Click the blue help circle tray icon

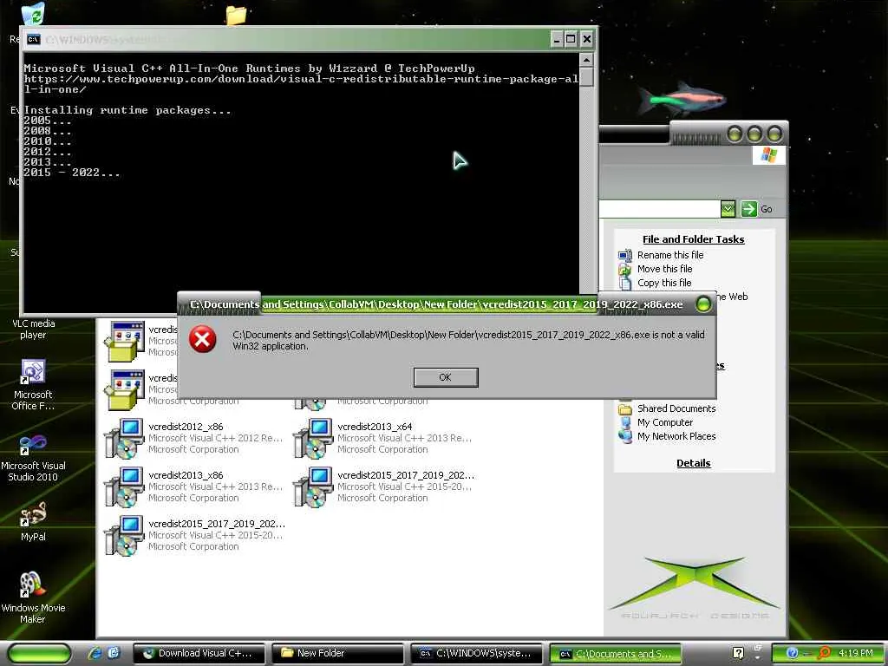793,653
